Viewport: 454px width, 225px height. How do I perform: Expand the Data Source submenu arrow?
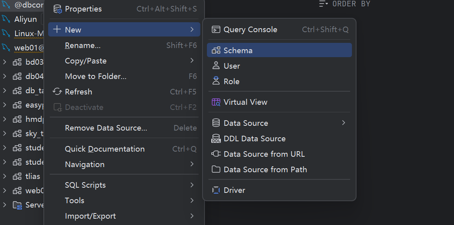click(x=343, y=123)
